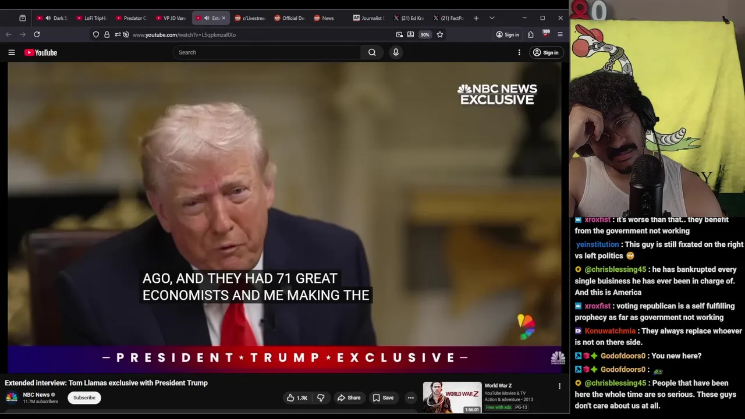Switch to the (21) Ed Kra tab

[409, 18]
